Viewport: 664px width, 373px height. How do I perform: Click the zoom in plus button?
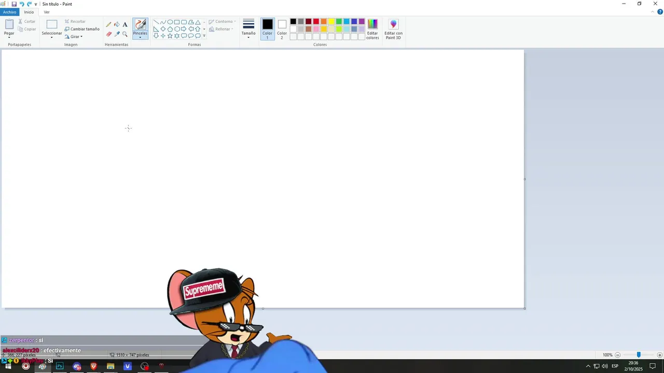(x=659, y=355)
